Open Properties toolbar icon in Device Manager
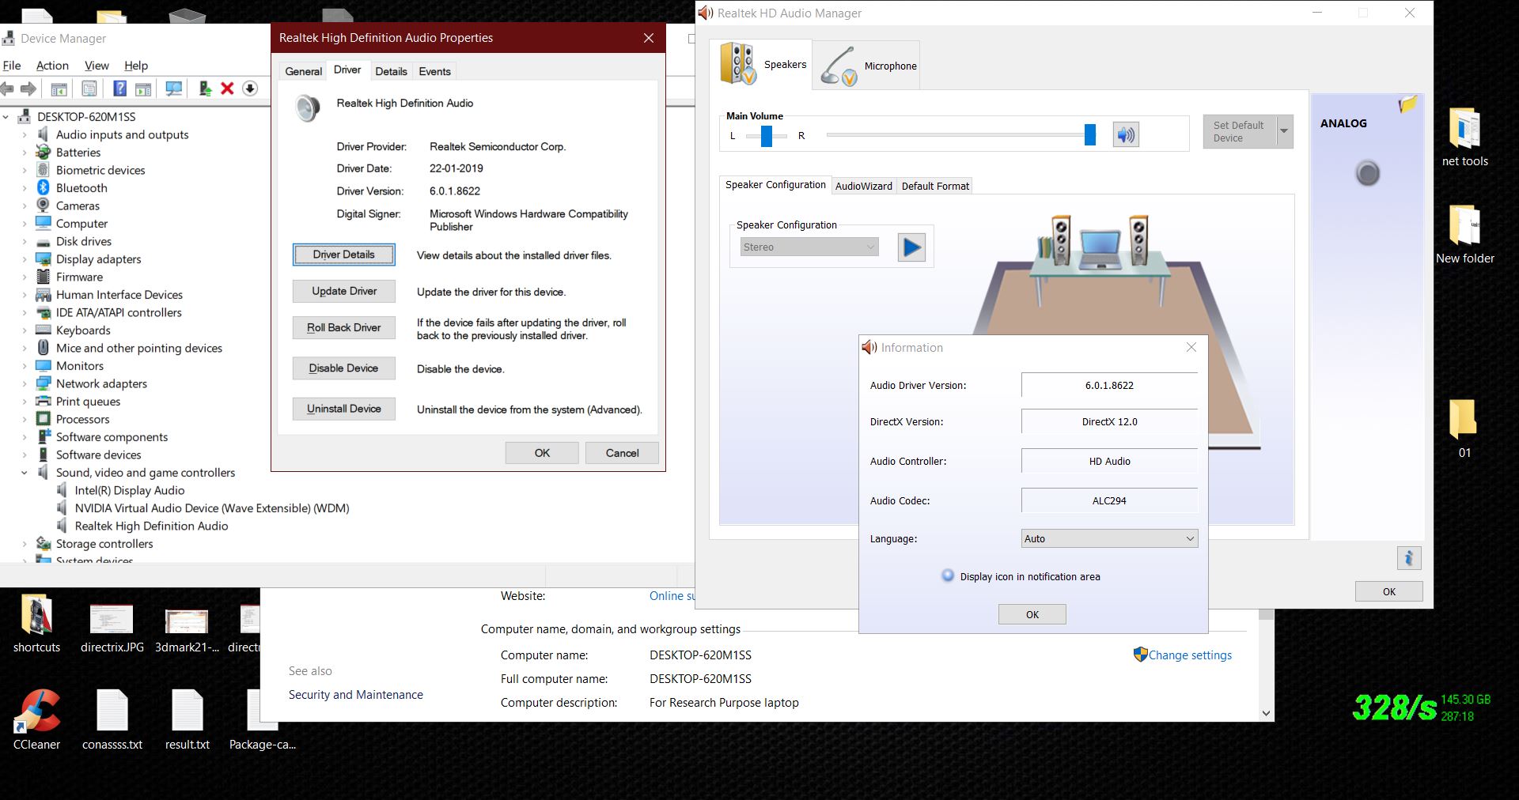This screenshot has height=800, width=1519. click(89, 89)
